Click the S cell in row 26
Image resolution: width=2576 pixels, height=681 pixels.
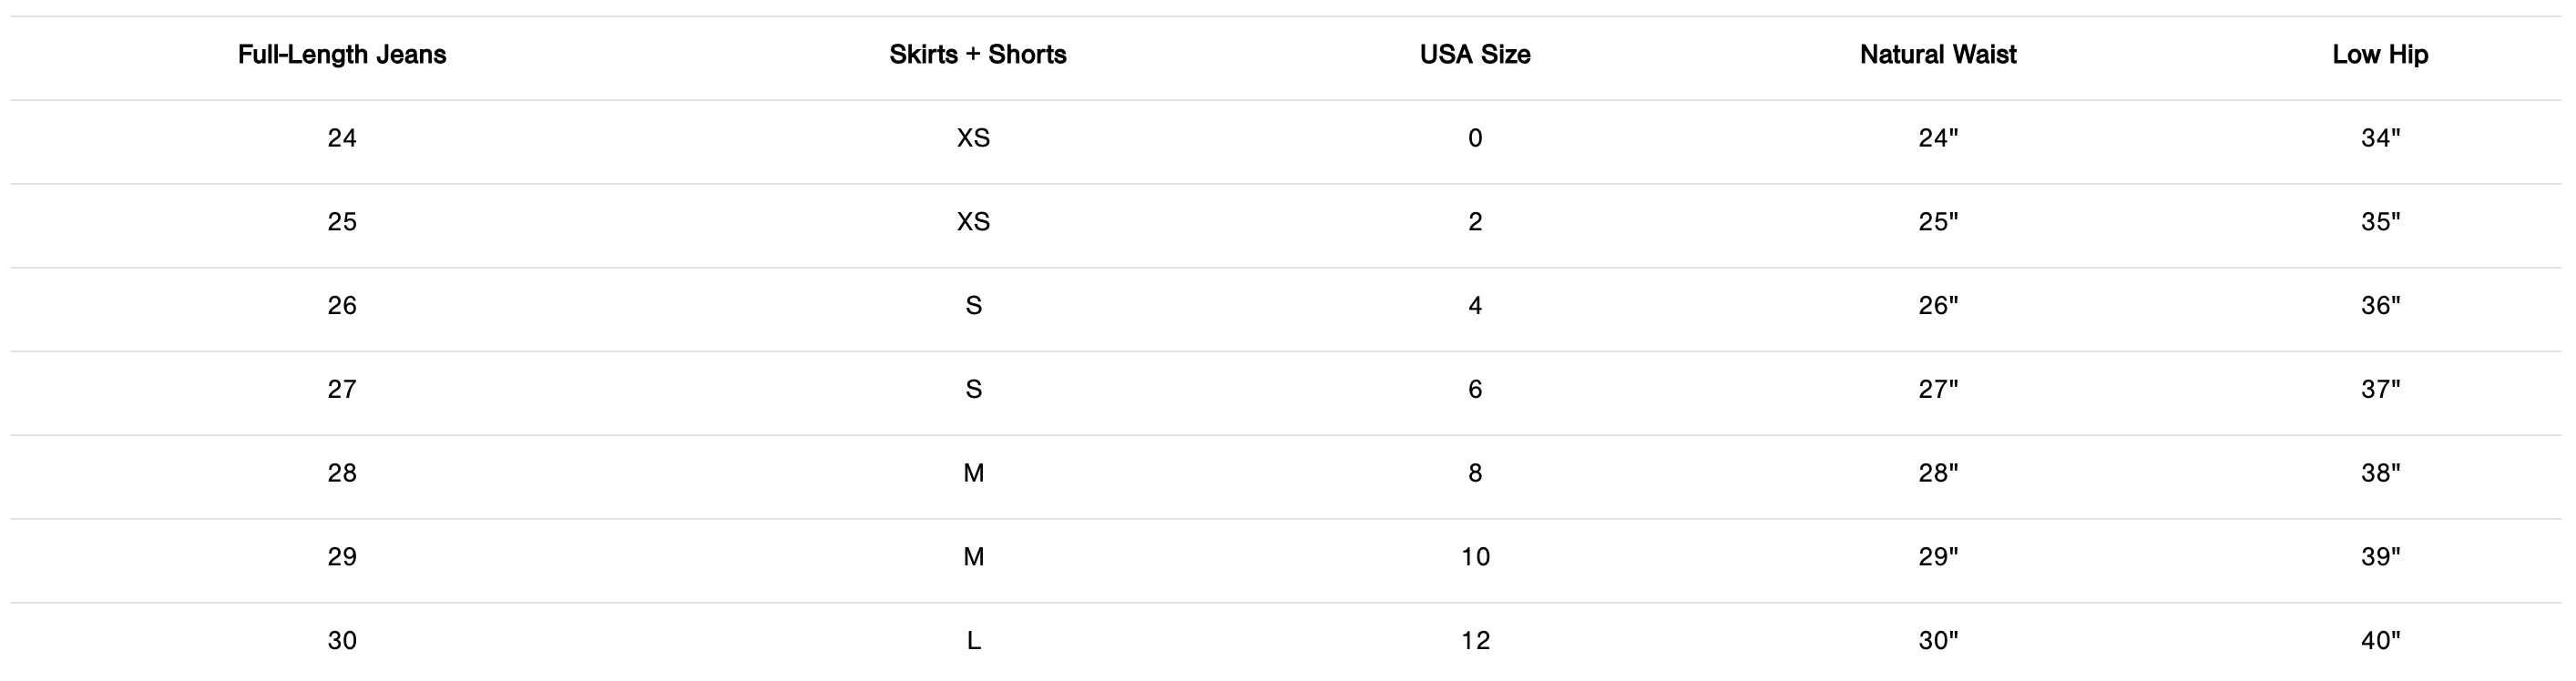(973, 306)
